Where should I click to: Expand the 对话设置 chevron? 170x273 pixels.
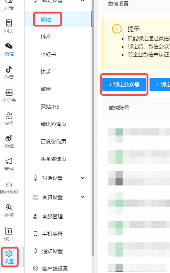pos(83,178)
